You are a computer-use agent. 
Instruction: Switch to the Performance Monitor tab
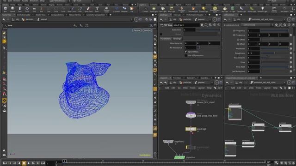(x=195, y=15)
